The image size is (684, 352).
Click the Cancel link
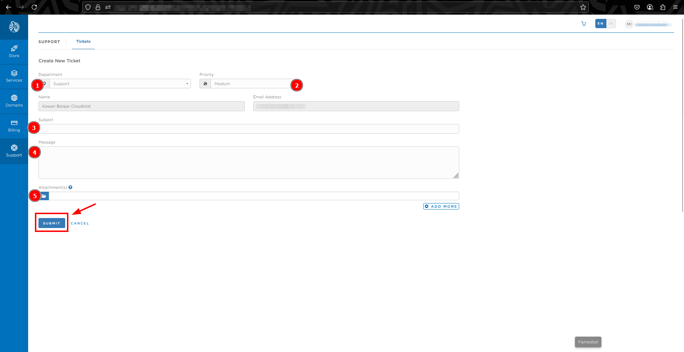click(80, 223)
